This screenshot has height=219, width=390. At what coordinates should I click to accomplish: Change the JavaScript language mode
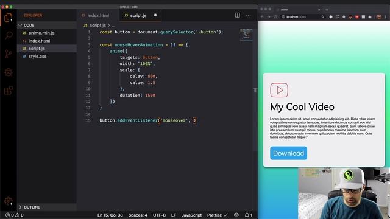coord(191,215)
